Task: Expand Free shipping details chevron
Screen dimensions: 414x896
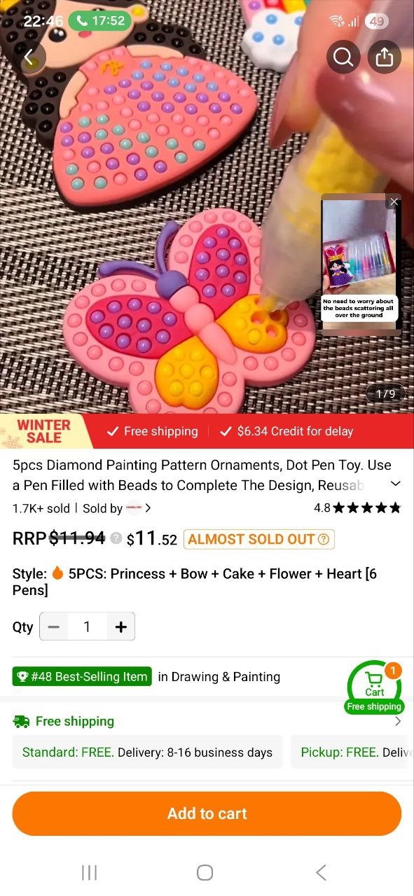Action: (x=398, y=721)
